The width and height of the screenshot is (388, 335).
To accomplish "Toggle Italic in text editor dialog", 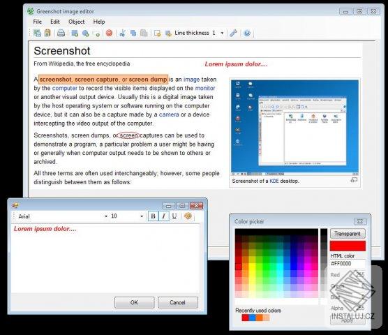I will (x=164, y=216).
